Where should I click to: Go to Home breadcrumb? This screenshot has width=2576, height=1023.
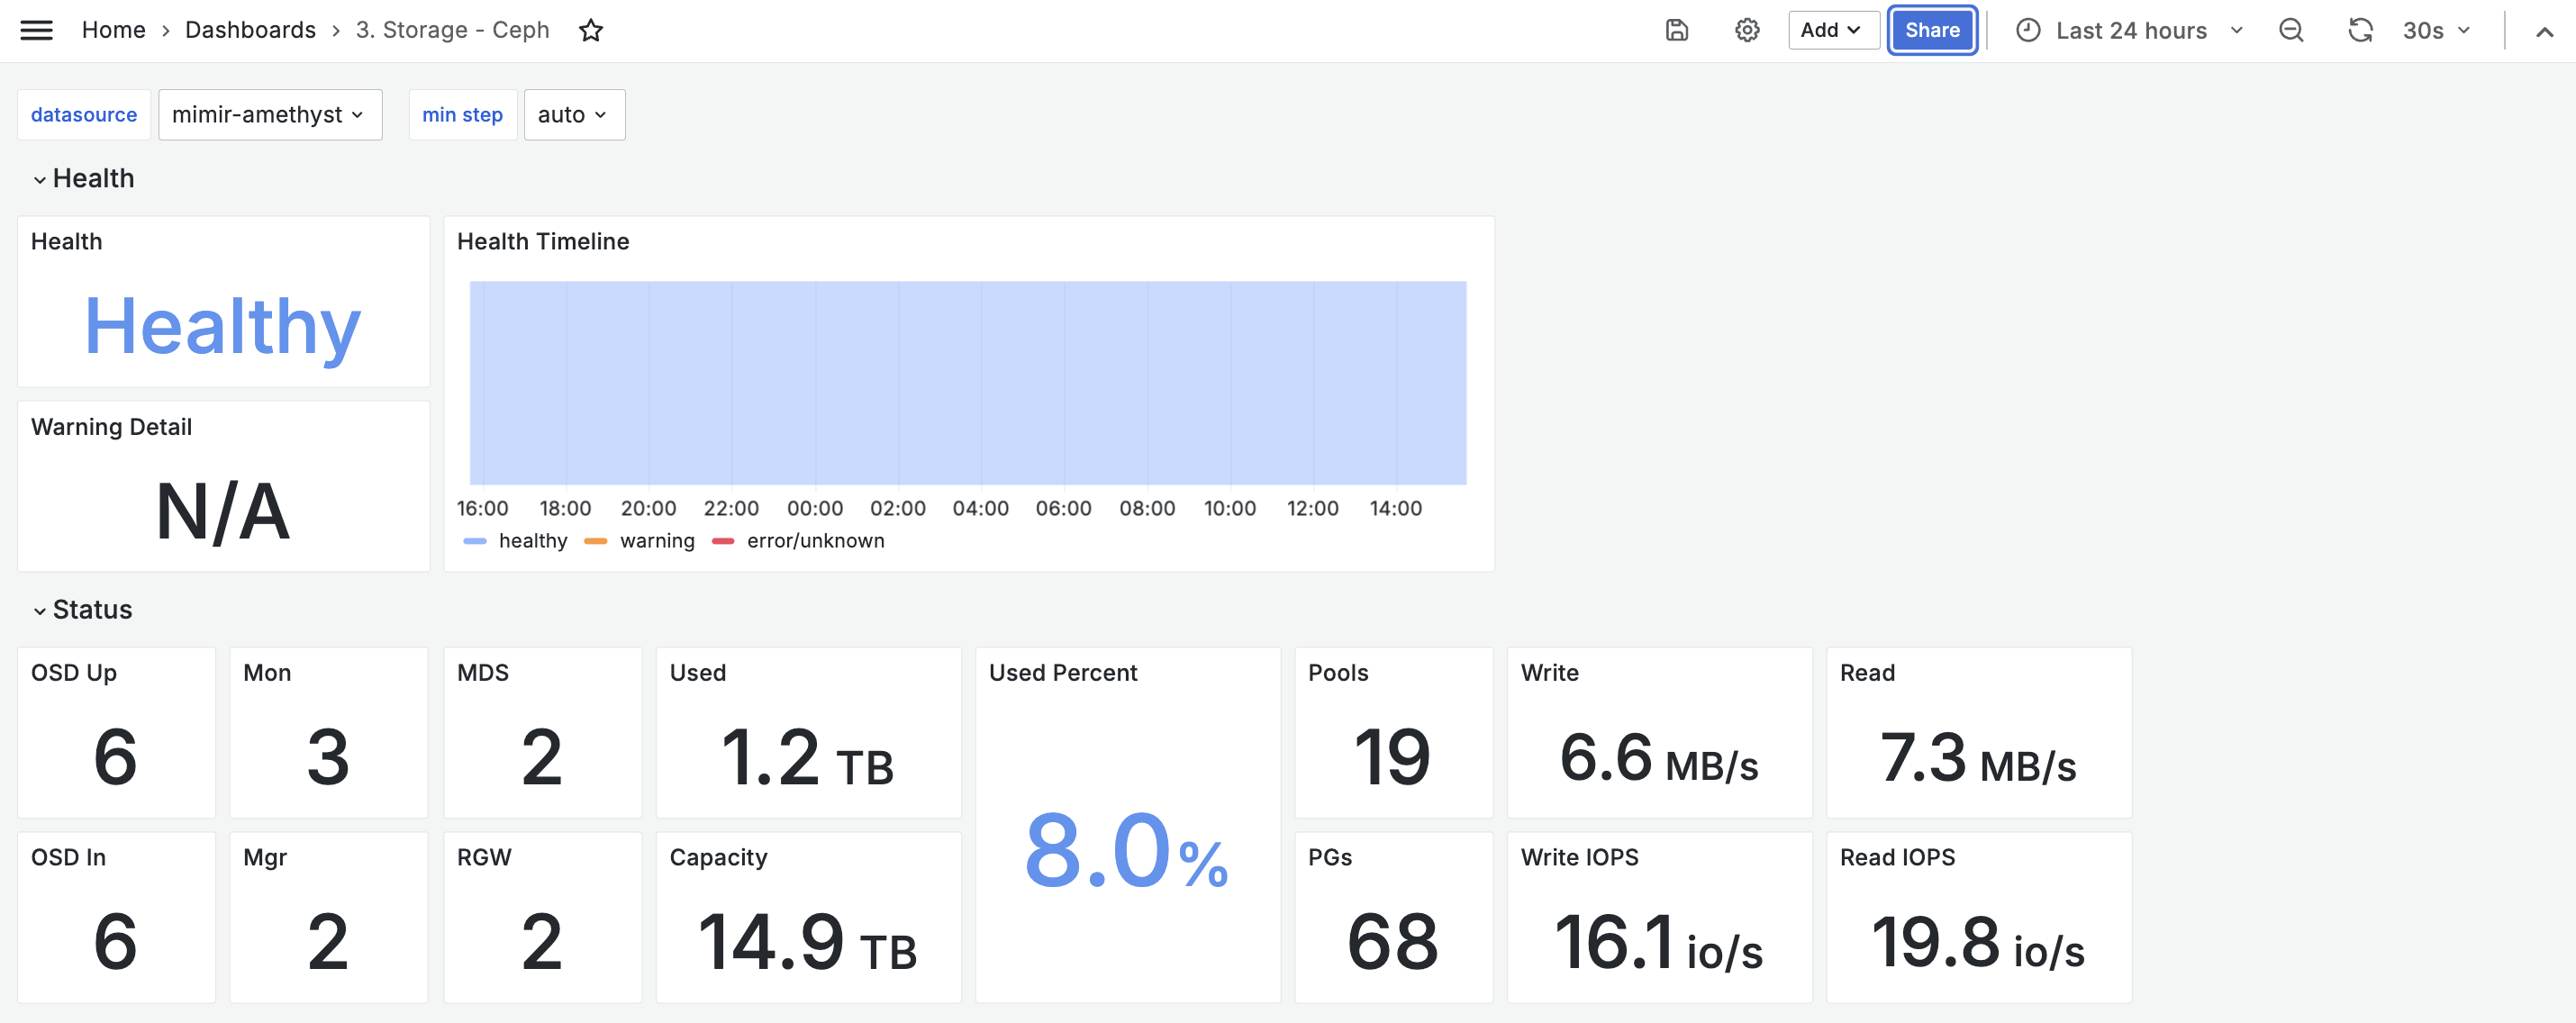coord(113,30)
